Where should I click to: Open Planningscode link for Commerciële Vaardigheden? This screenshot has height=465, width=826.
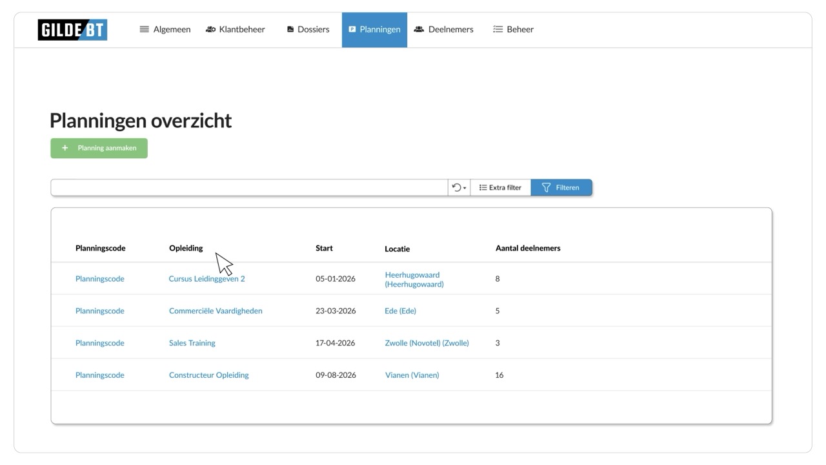tap(100, 311)
